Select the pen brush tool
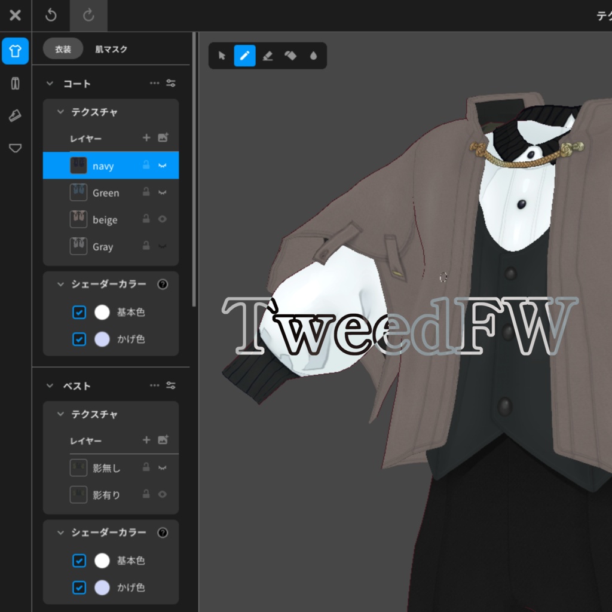This screenshot has height=612, width=612. (244, 56)
